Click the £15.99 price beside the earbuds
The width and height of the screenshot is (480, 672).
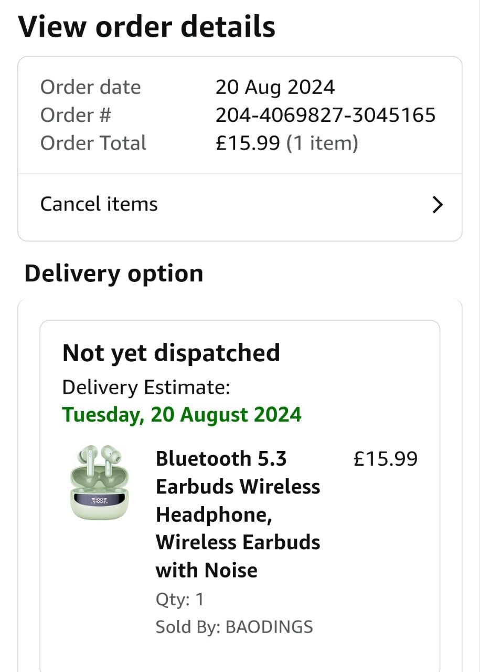pos(386,459)
